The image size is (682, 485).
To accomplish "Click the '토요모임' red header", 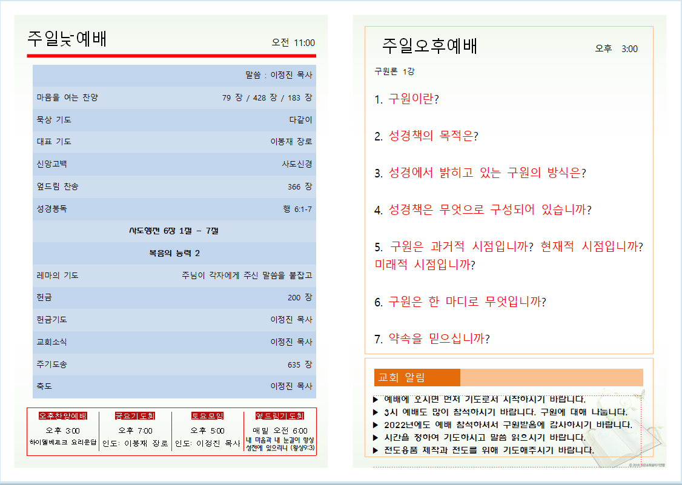I will (x=208, y=416).
